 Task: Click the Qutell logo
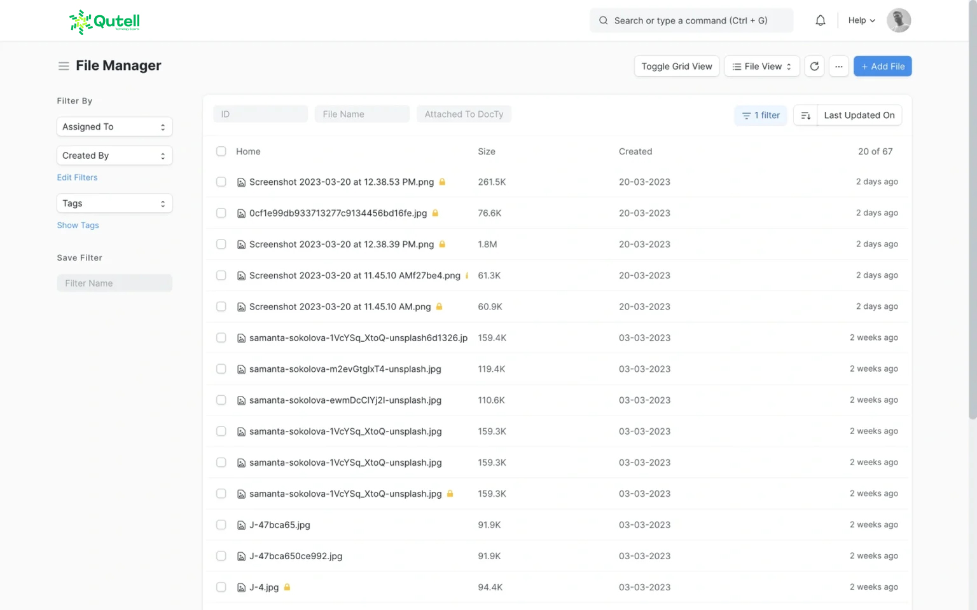pos(105,22)
